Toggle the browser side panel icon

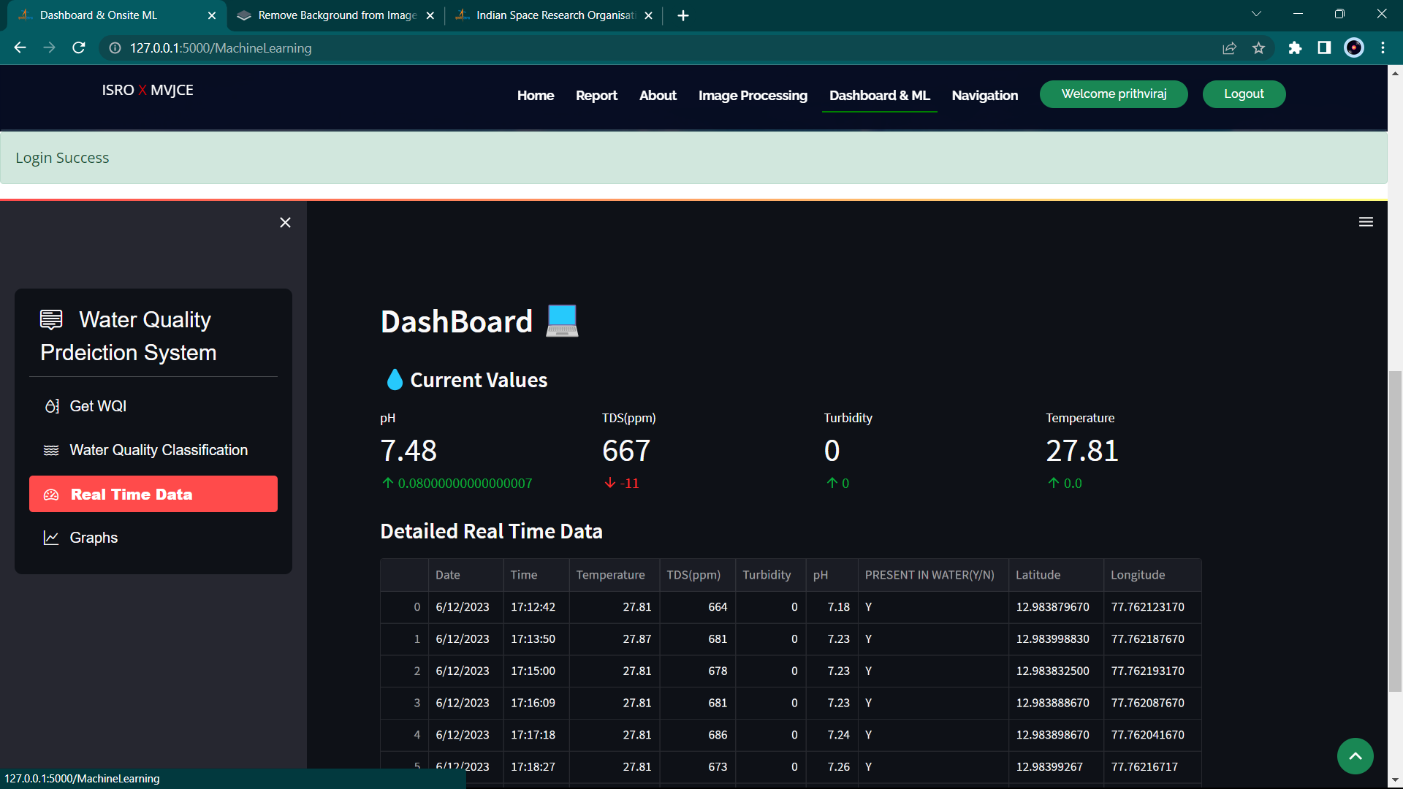1324,47
